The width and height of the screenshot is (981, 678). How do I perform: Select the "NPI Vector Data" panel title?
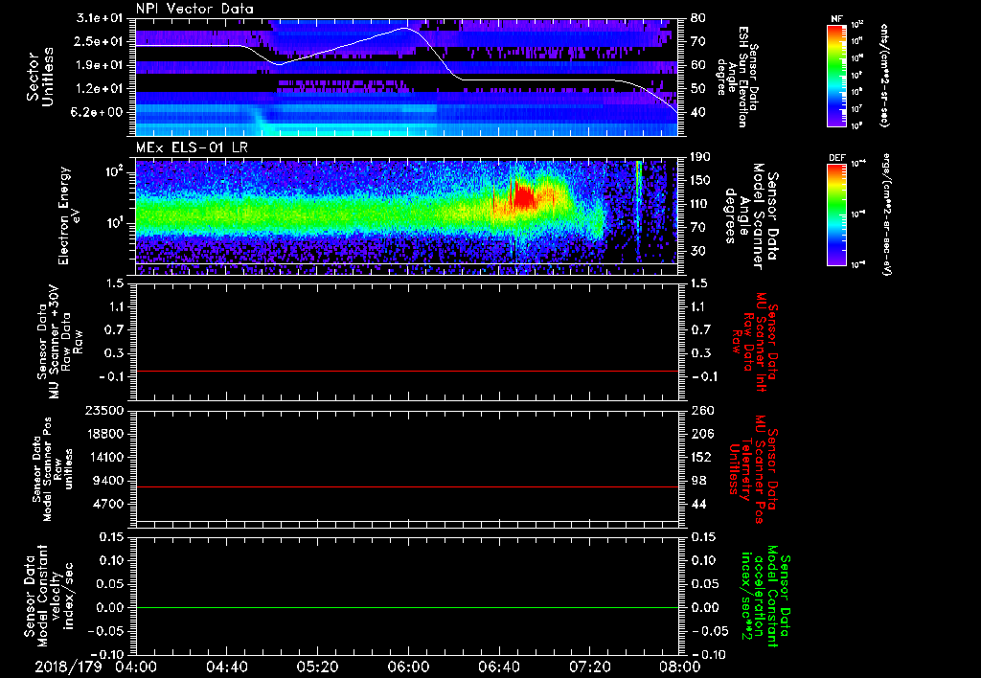[194, 9]
